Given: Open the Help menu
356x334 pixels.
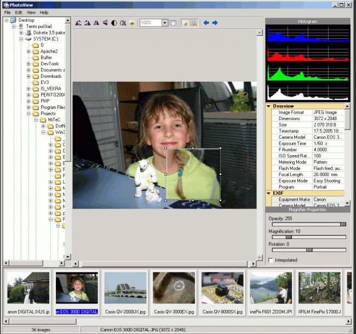Looking at the screenshot, I should [44, 13].
